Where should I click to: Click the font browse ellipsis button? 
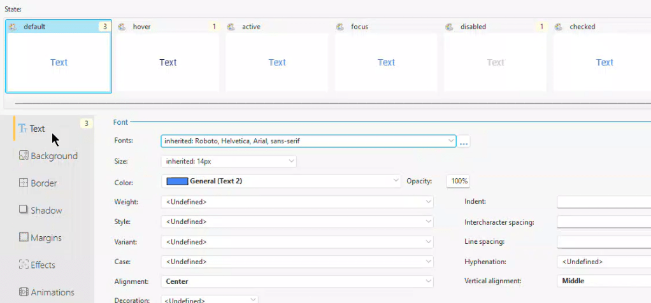464,141
